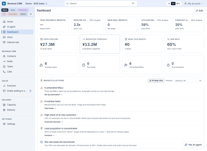Click the Task Progress (Month) card
Viewport: 207px width, 151px height.
53,24
